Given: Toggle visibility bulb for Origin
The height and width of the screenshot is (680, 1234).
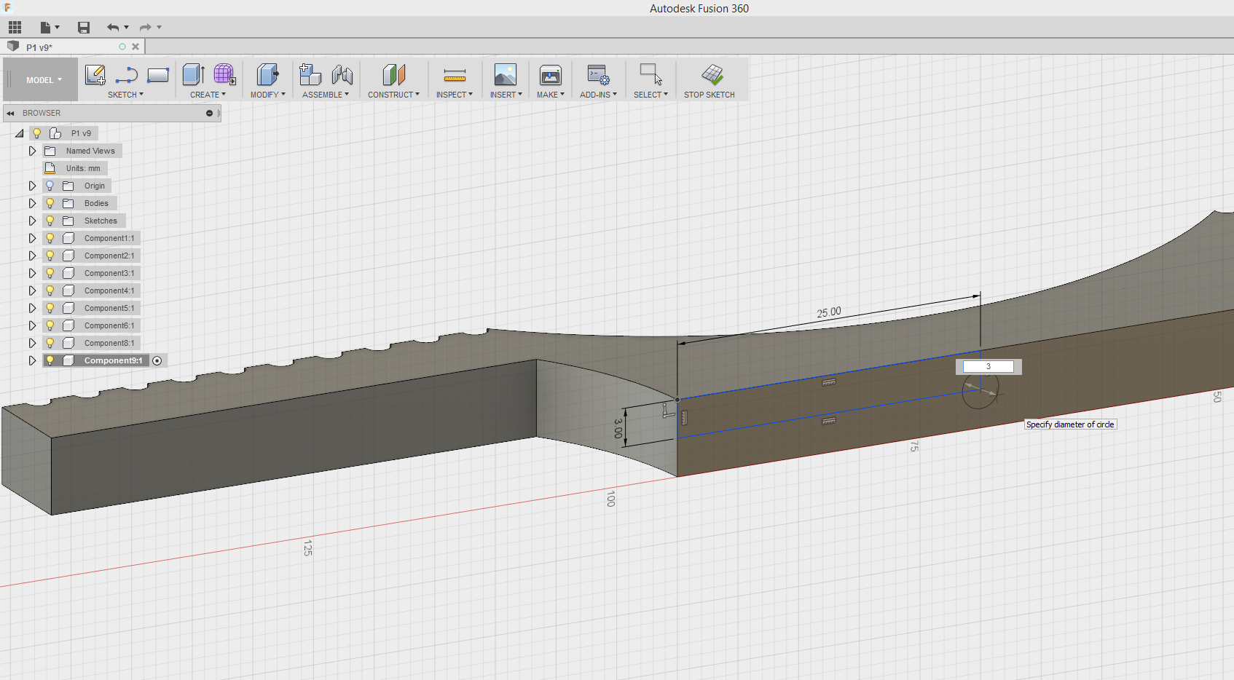Looking at the screenshot, I should 50,186.
